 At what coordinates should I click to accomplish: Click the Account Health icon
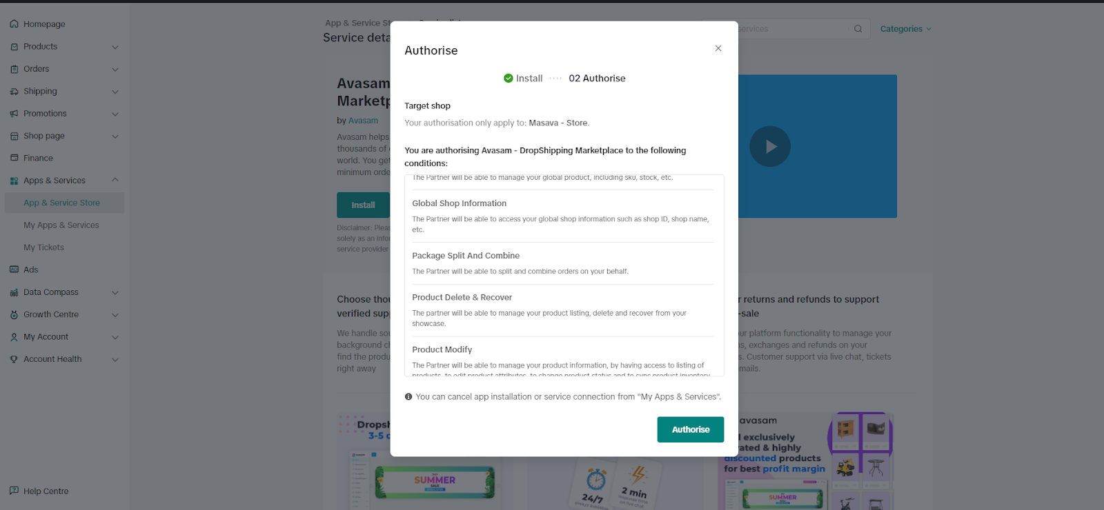[x=14, y=359]
